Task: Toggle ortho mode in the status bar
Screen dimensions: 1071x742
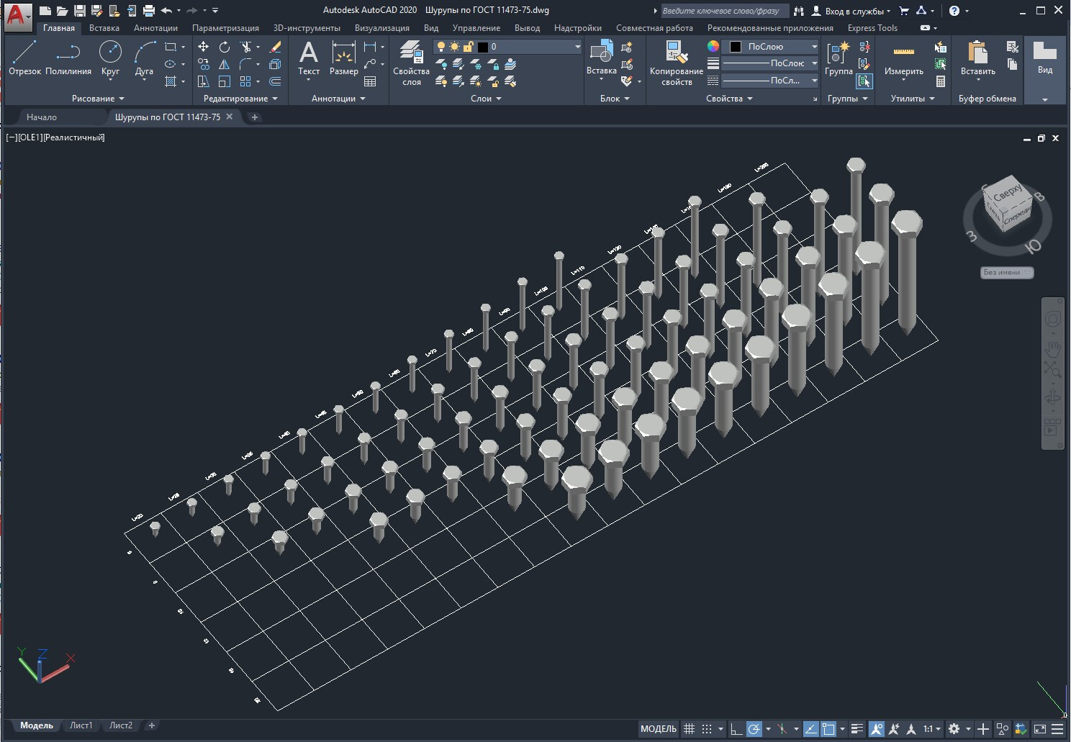Action: [x=736, y=729]
